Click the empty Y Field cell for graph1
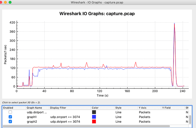Screen dimensions: 196x128 pos(172,117)
